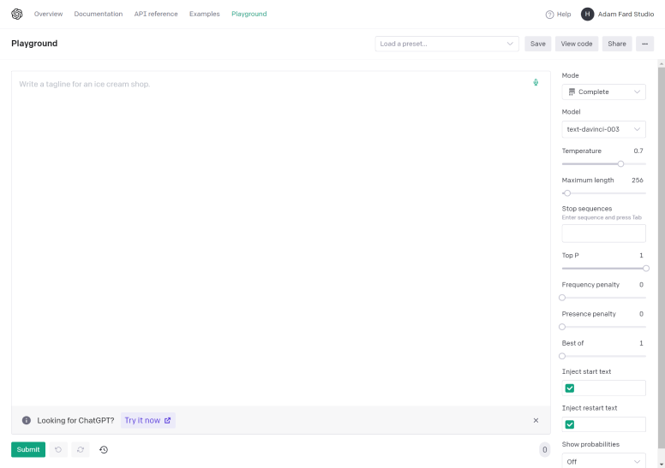
Task: Toggle the Inject start text checkbox
Action: click(x=570, y=388)
